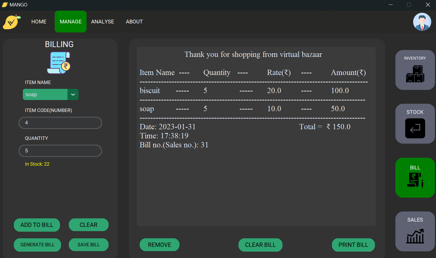Click the mango logo below the title bar
The width and height of the screenshot is (436, 258).
click(11, 22)
